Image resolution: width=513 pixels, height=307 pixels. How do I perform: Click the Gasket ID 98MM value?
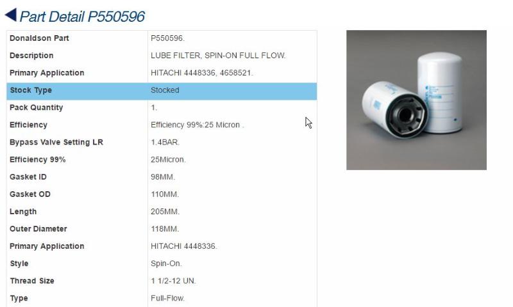pos(163,177)
